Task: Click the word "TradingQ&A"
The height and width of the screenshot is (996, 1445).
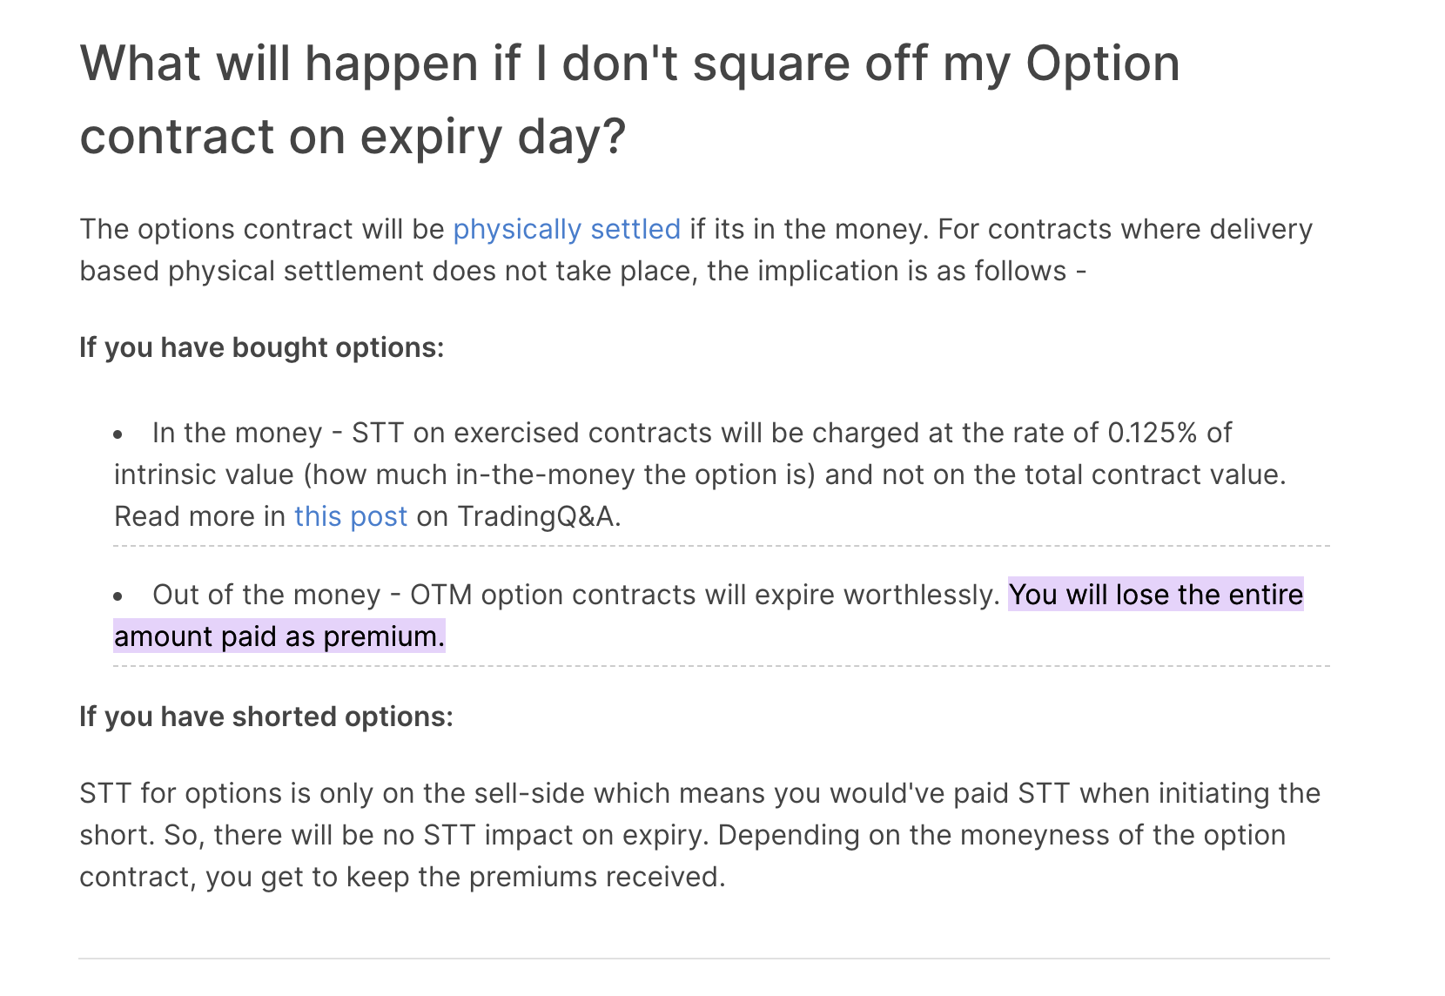Action: [537, 516]
